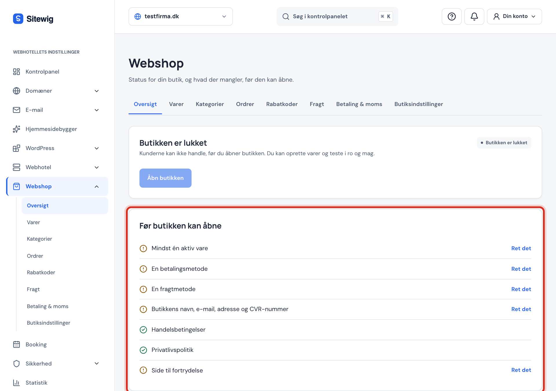Click the WordPress blocks icon
556x391 pixels.
(x=17, y=148)
